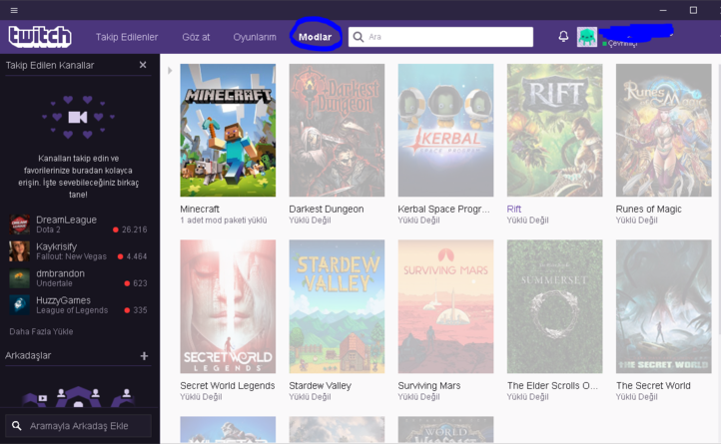Click Kaykrisify channel name
721x444 pixels.
point(57,246)
